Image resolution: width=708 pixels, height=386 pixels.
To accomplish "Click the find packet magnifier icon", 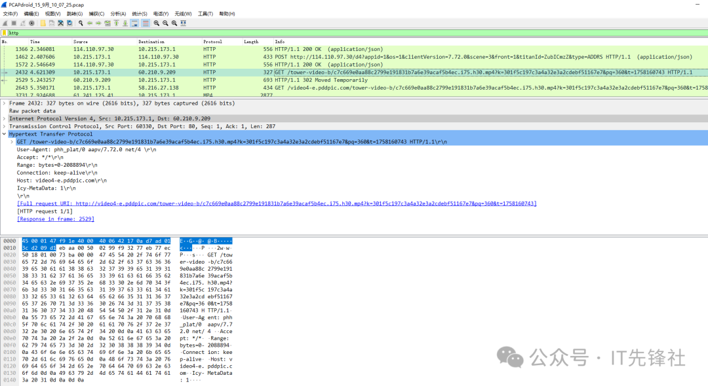I will (81, 23).
